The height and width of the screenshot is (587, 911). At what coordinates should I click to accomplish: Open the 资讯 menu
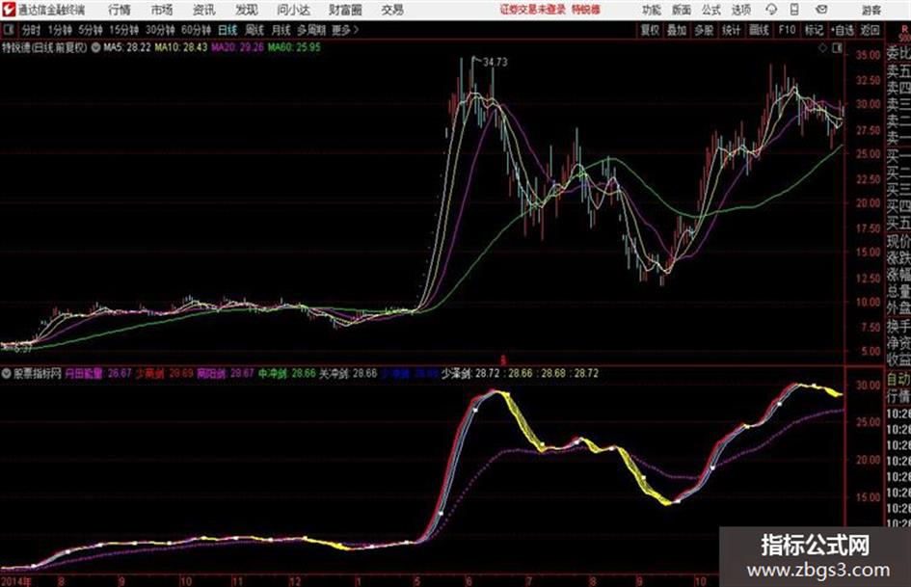204,10
